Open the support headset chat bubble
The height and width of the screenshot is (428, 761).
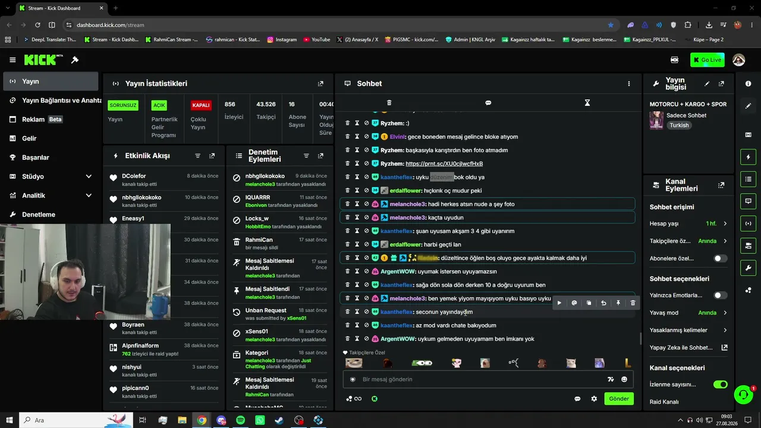(743, 395)
